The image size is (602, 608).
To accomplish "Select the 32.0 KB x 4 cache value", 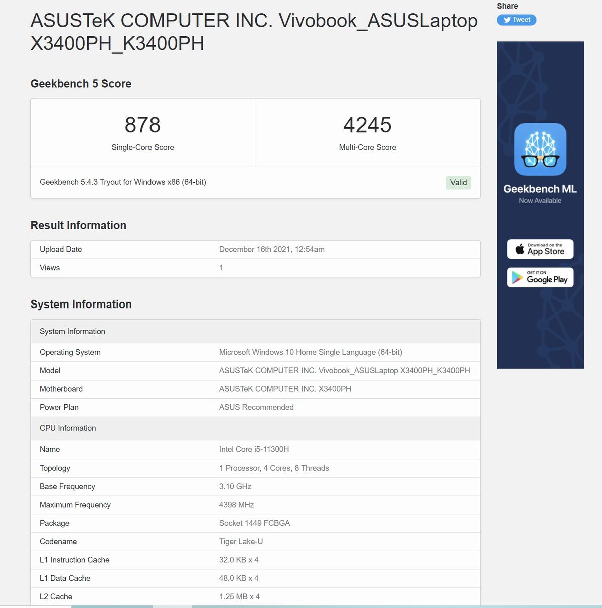I will 239,560.
